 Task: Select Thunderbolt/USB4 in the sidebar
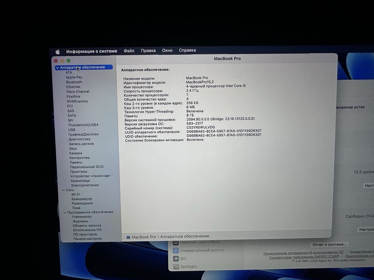coord(83,125)
